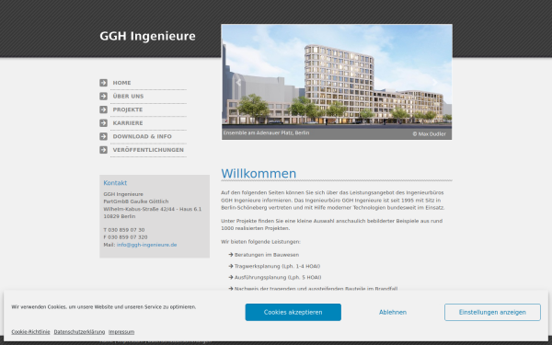Go to the PROJEKTE page
The height and width of the screenshot is (345, 552).
pos(128,109)
